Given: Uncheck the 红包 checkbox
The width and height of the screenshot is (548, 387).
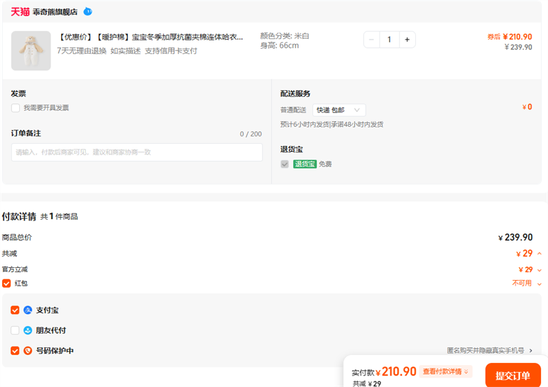Looking at the screenshot, I should coord(7,283).
